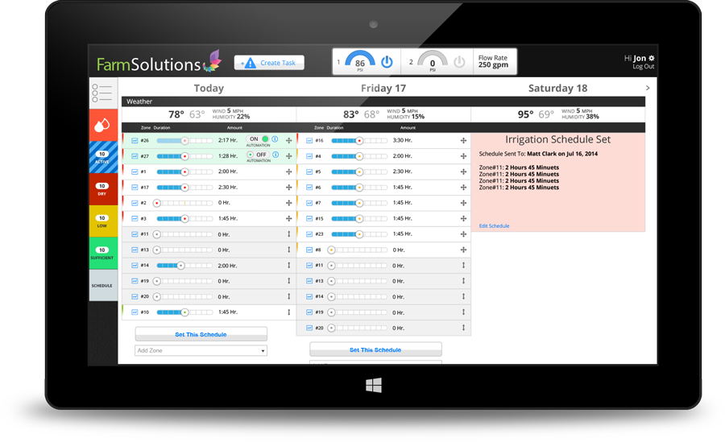This screenshot has width=725, height=442.
Task: Turn on automation toggle for zone #27
Action: pyautogui.click(x=258, y=155)
